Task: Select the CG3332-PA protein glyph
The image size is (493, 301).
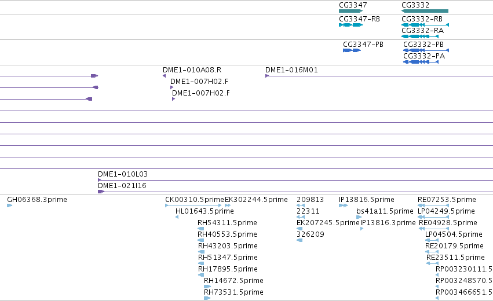Action: pos(421,62)
